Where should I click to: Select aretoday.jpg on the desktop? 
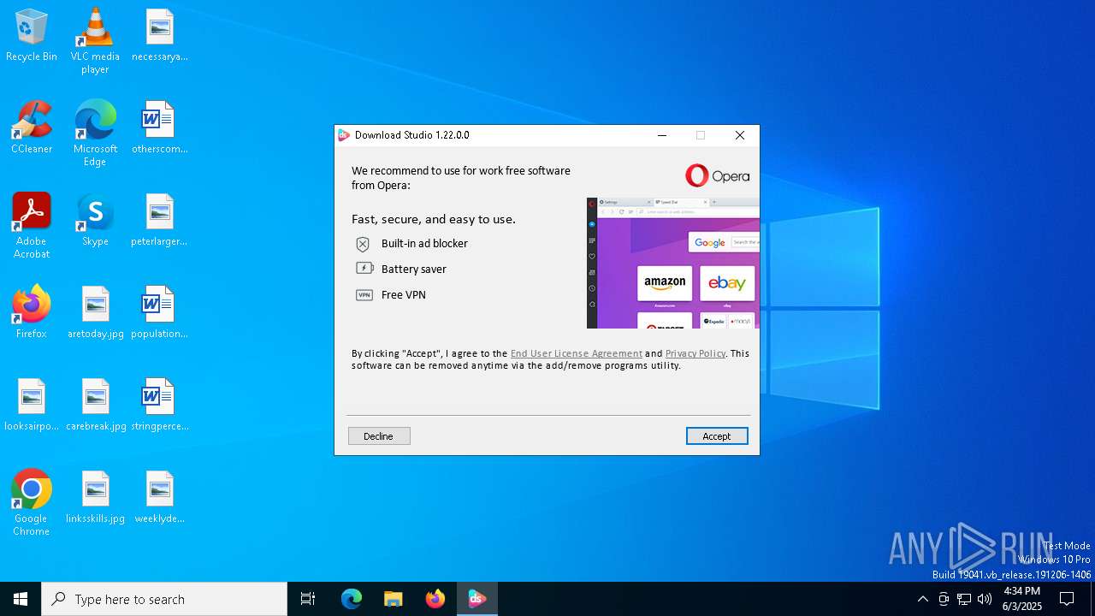point(95,313)
